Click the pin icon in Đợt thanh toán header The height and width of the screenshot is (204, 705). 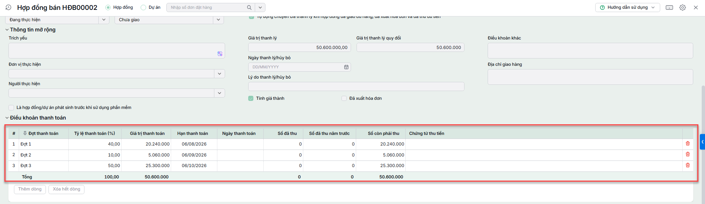[x=25, y=133]
